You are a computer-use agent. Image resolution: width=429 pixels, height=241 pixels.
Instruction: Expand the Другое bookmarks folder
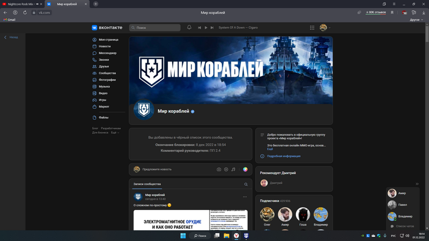point(416,20)
